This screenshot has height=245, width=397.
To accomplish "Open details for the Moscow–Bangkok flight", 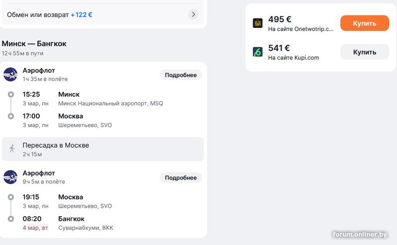I will coord(181,178).
